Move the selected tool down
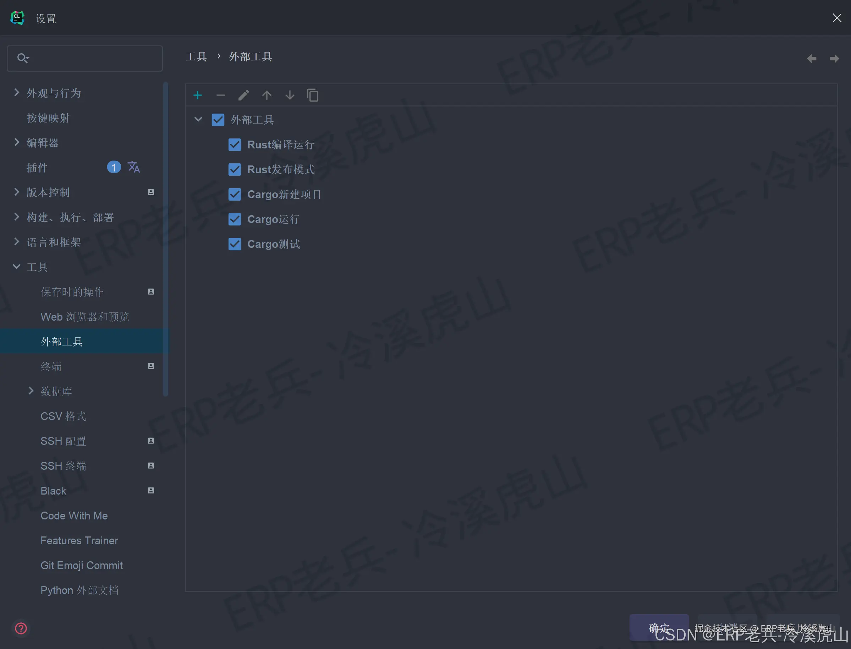Viewport: 851px width, 649px height. (x=290, y=95)
